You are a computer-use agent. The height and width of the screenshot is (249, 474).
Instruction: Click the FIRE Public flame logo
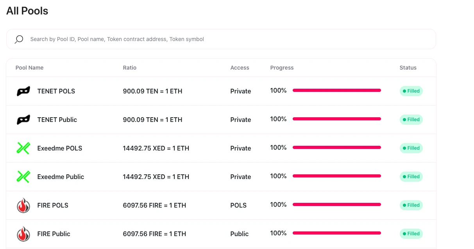click(x=23, y=234)
